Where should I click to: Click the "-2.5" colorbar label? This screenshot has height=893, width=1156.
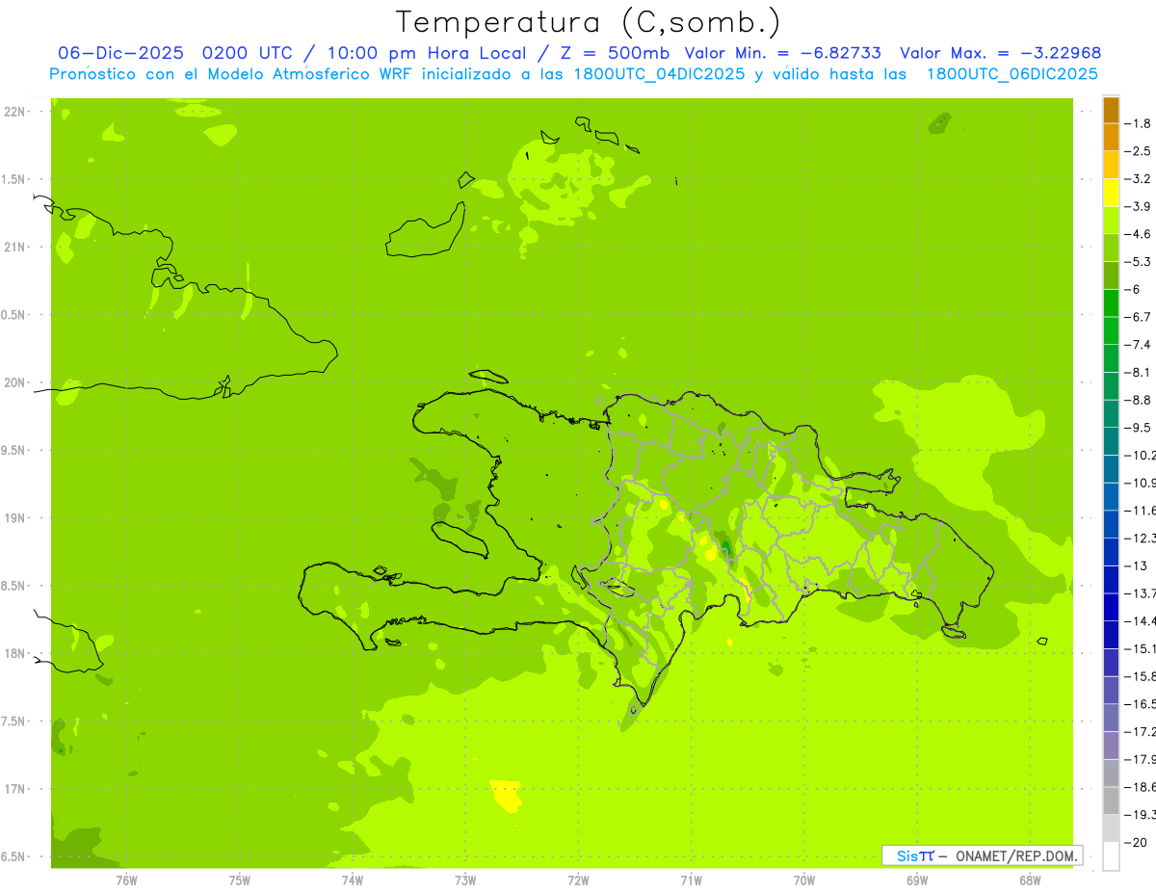click(1138, 151)
